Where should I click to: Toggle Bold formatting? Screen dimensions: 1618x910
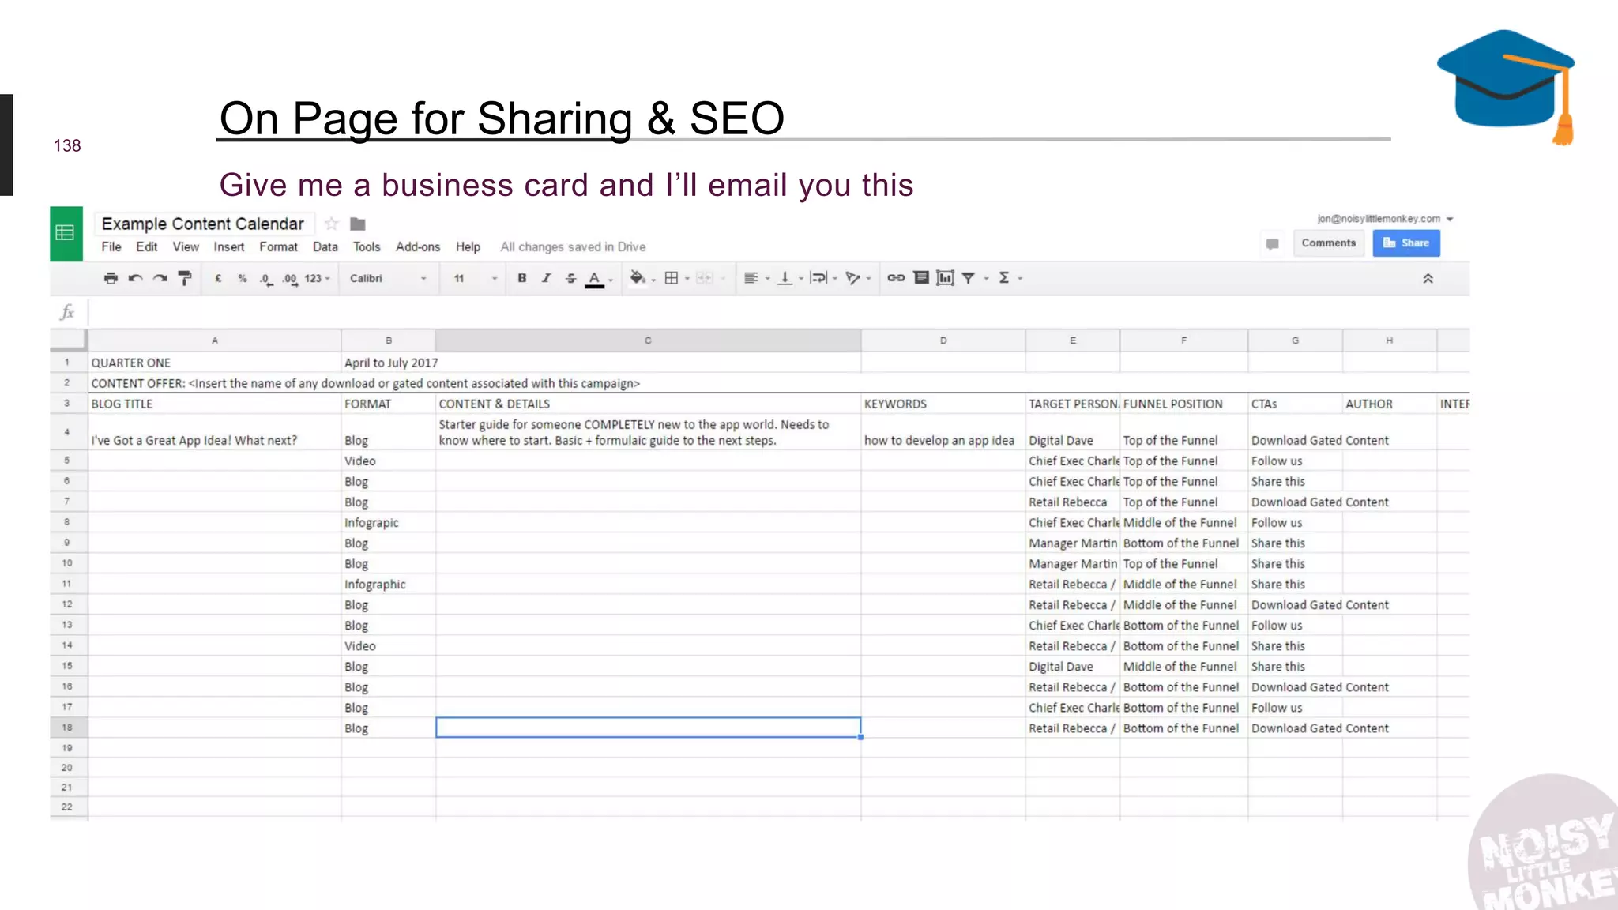(522, 278)
